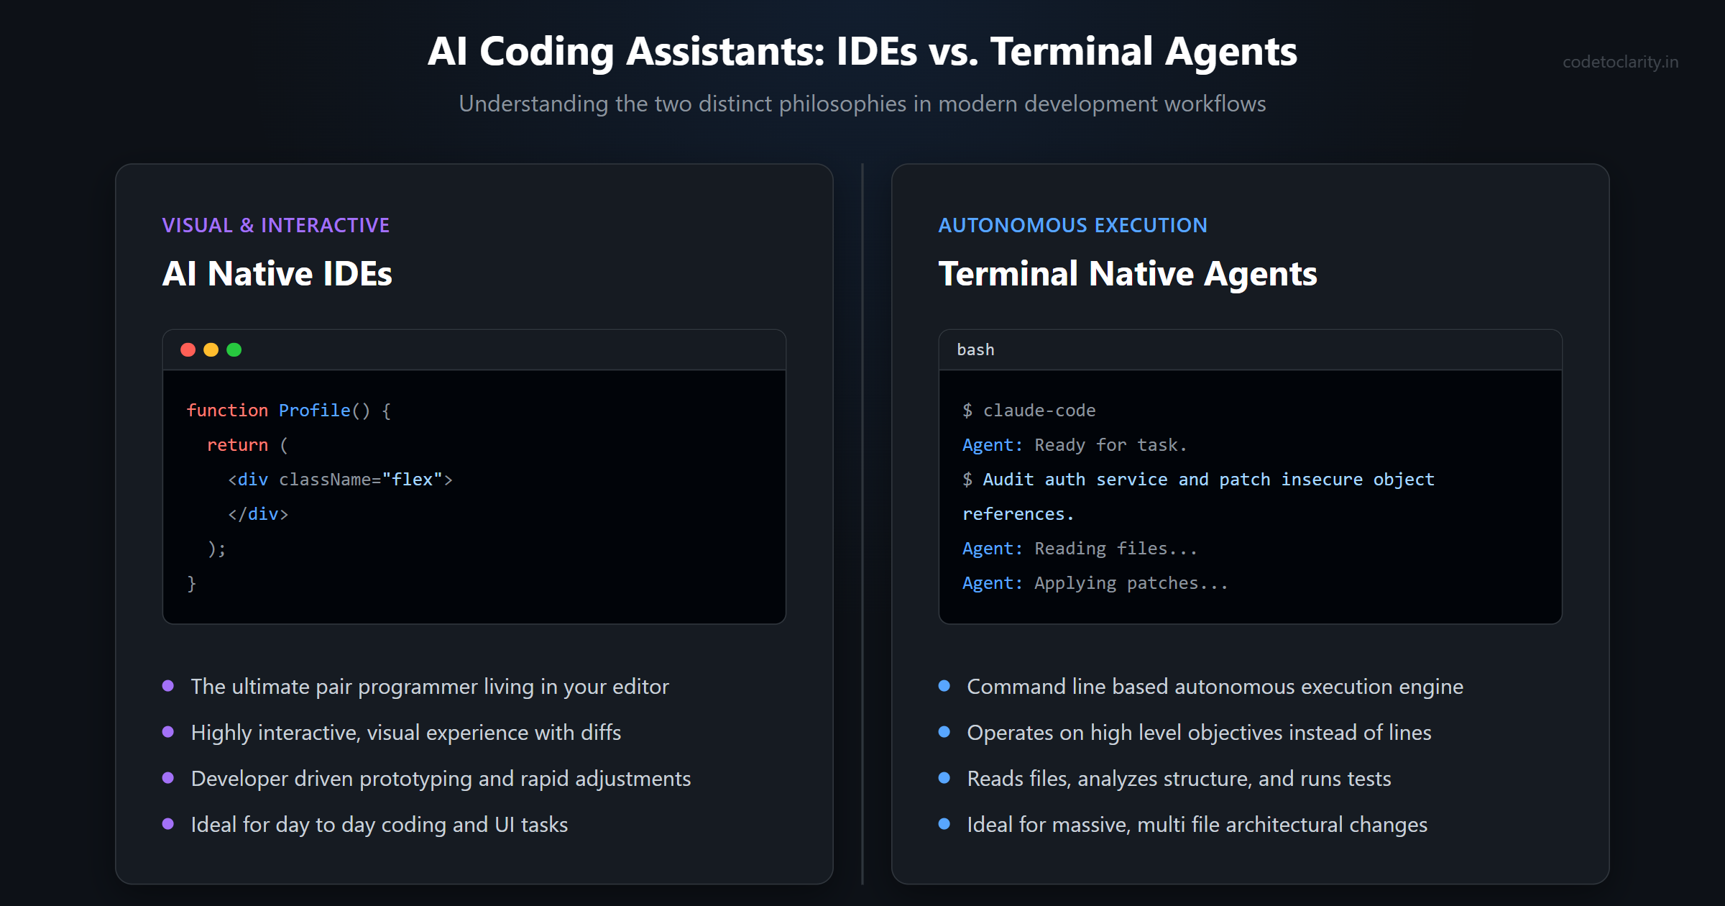Click 'Agent: Reading files...' line
This screenshot has height=906, width=1725.
point(1080,549)
